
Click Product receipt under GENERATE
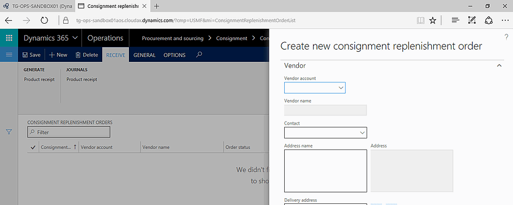pos(39,79)
